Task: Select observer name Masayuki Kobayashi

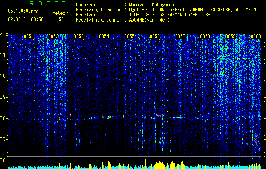Action: (152, 5)
